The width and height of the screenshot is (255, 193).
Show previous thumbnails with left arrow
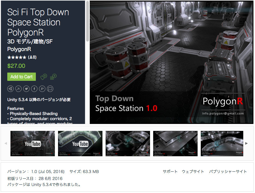6,143
